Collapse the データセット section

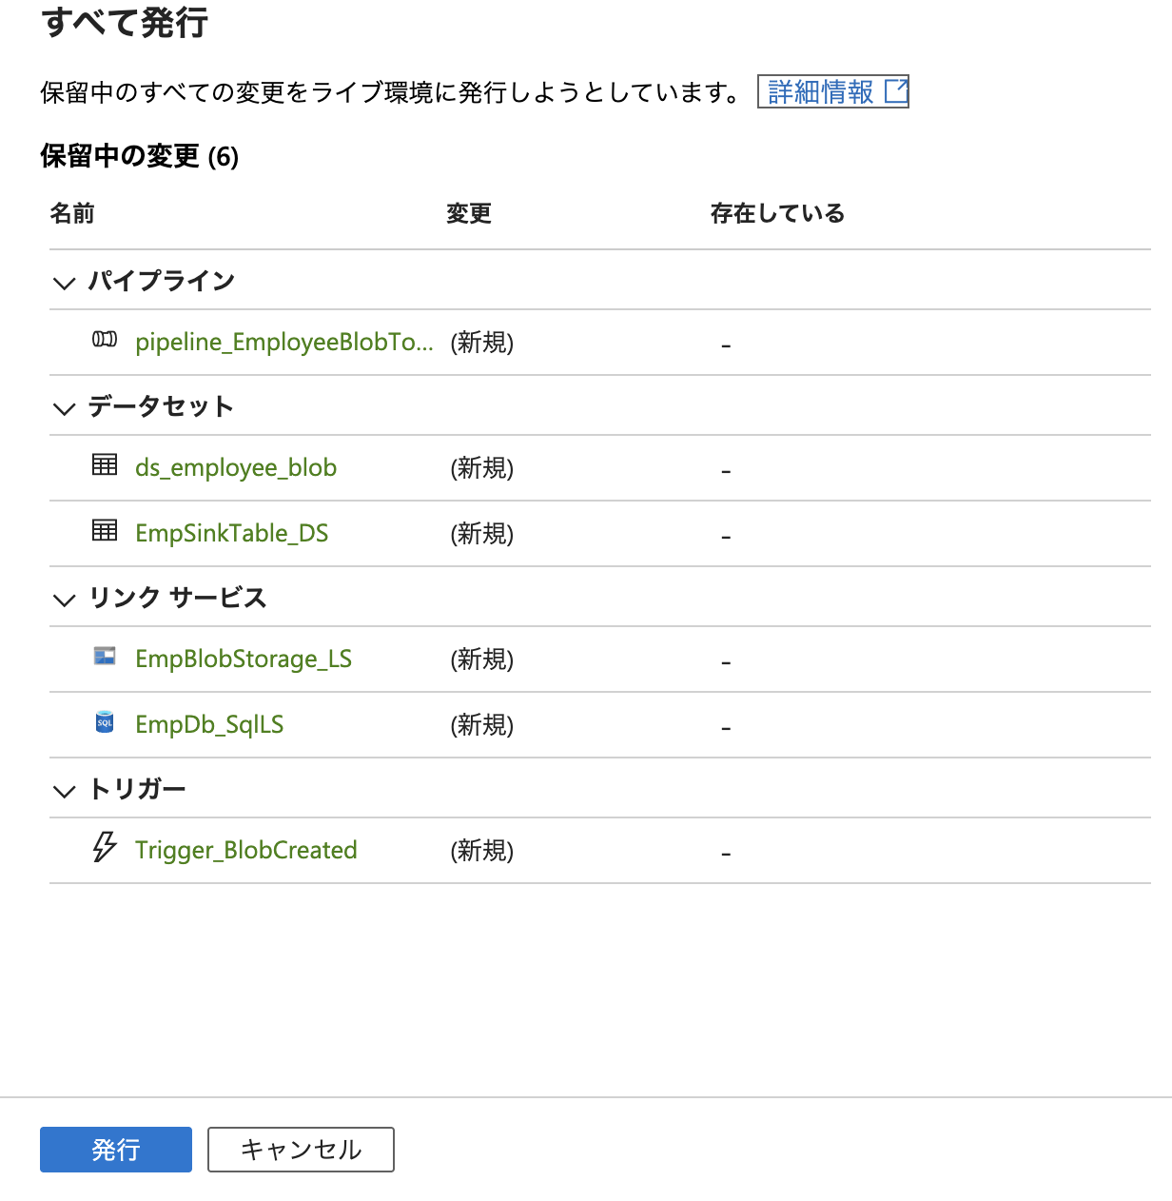[64, 406]
